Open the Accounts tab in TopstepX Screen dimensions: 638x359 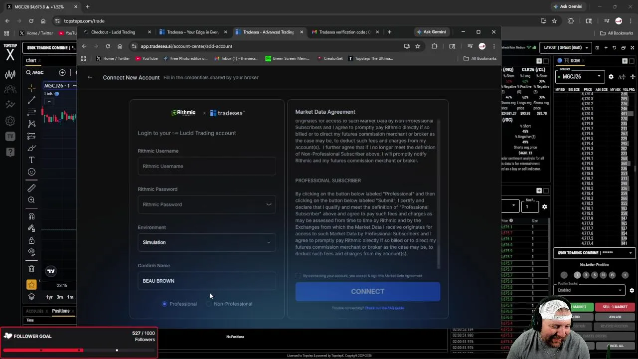tap(34, 311)
